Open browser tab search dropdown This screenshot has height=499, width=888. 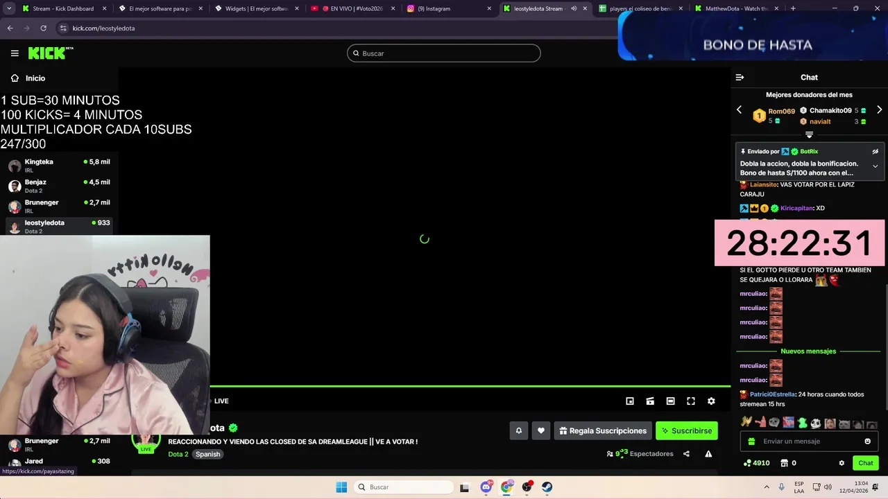[9, 8]
